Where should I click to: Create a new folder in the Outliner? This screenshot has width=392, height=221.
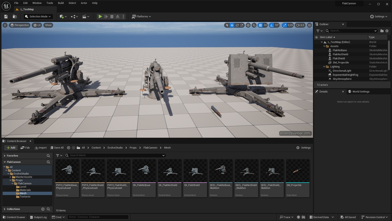point(382,31)
